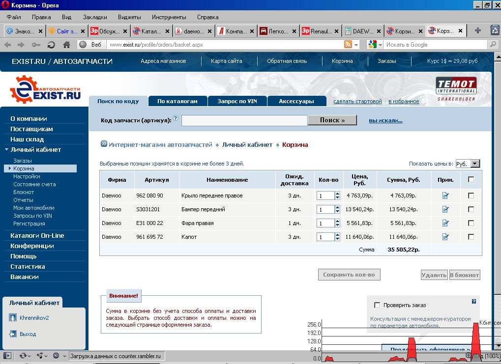Open note icon for Крыло переднее правое
Image resolution: width=501 pixels, height=364 pixels.
click(445, 196)
